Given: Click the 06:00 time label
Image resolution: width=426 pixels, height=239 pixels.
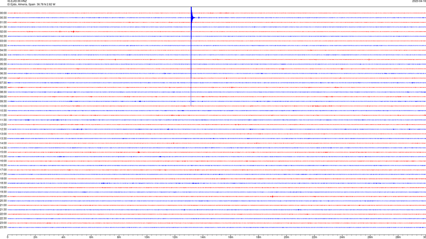Looking at the screenshot, I should (x=3, y=69).
